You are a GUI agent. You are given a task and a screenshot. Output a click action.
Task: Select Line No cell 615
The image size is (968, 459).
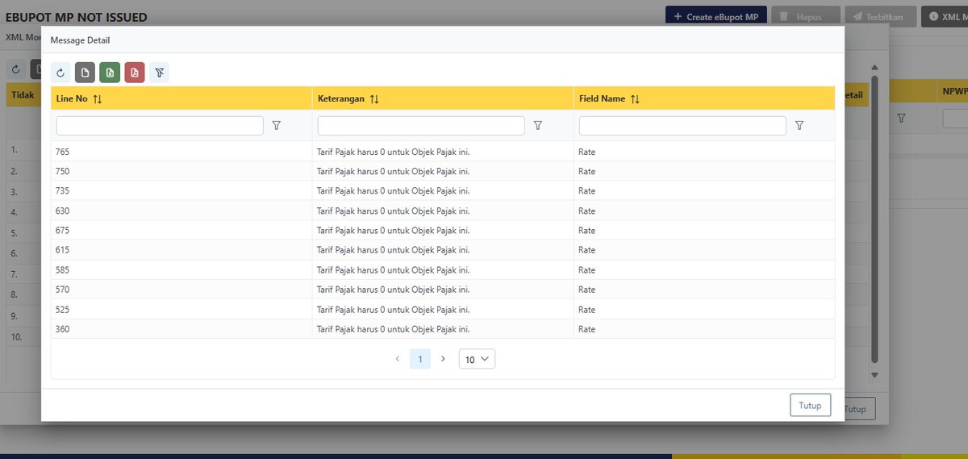(x=181, y=250)
